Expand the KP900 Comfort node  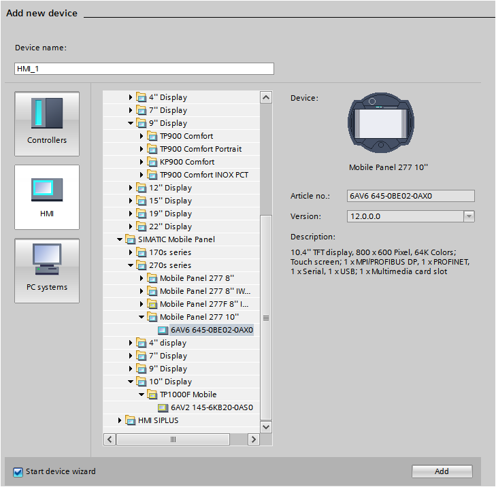142,163
